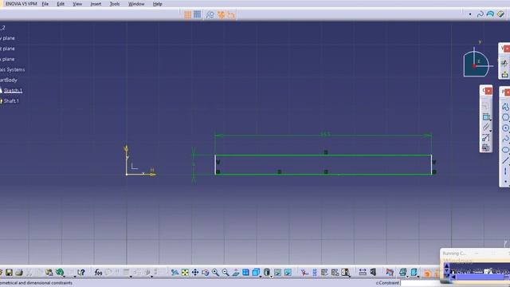Open the Help menu

[158, 4]
